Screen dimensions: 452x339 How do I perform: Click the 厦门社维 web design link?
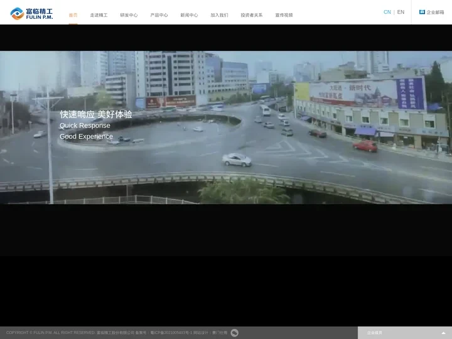tap(220, 333)
